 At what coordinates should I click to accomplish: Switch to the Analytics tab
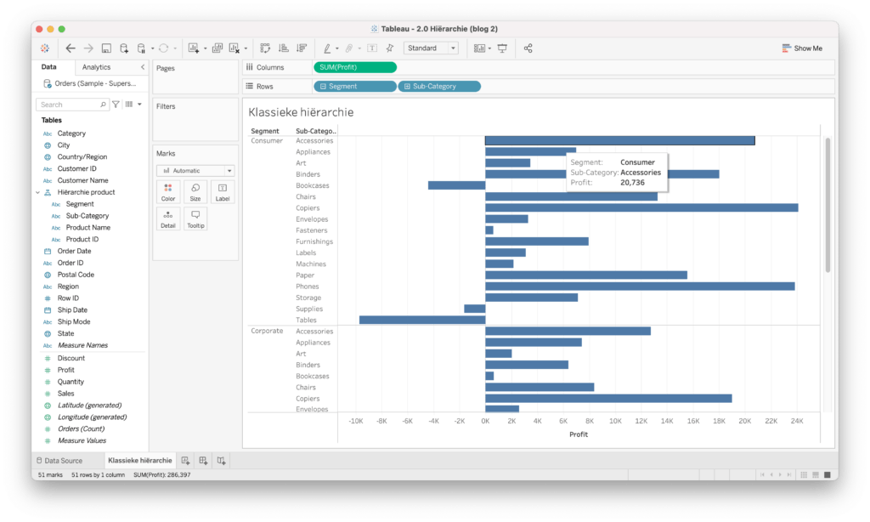click(96, 67)
